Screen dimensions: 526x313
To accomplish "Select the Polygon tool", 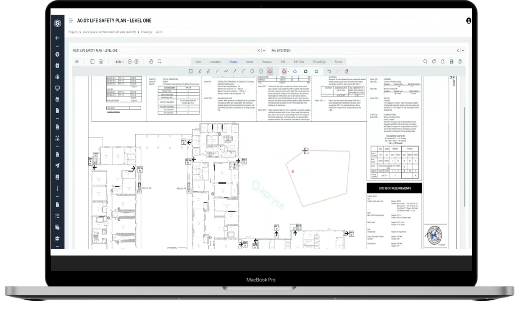I will 261,71.
